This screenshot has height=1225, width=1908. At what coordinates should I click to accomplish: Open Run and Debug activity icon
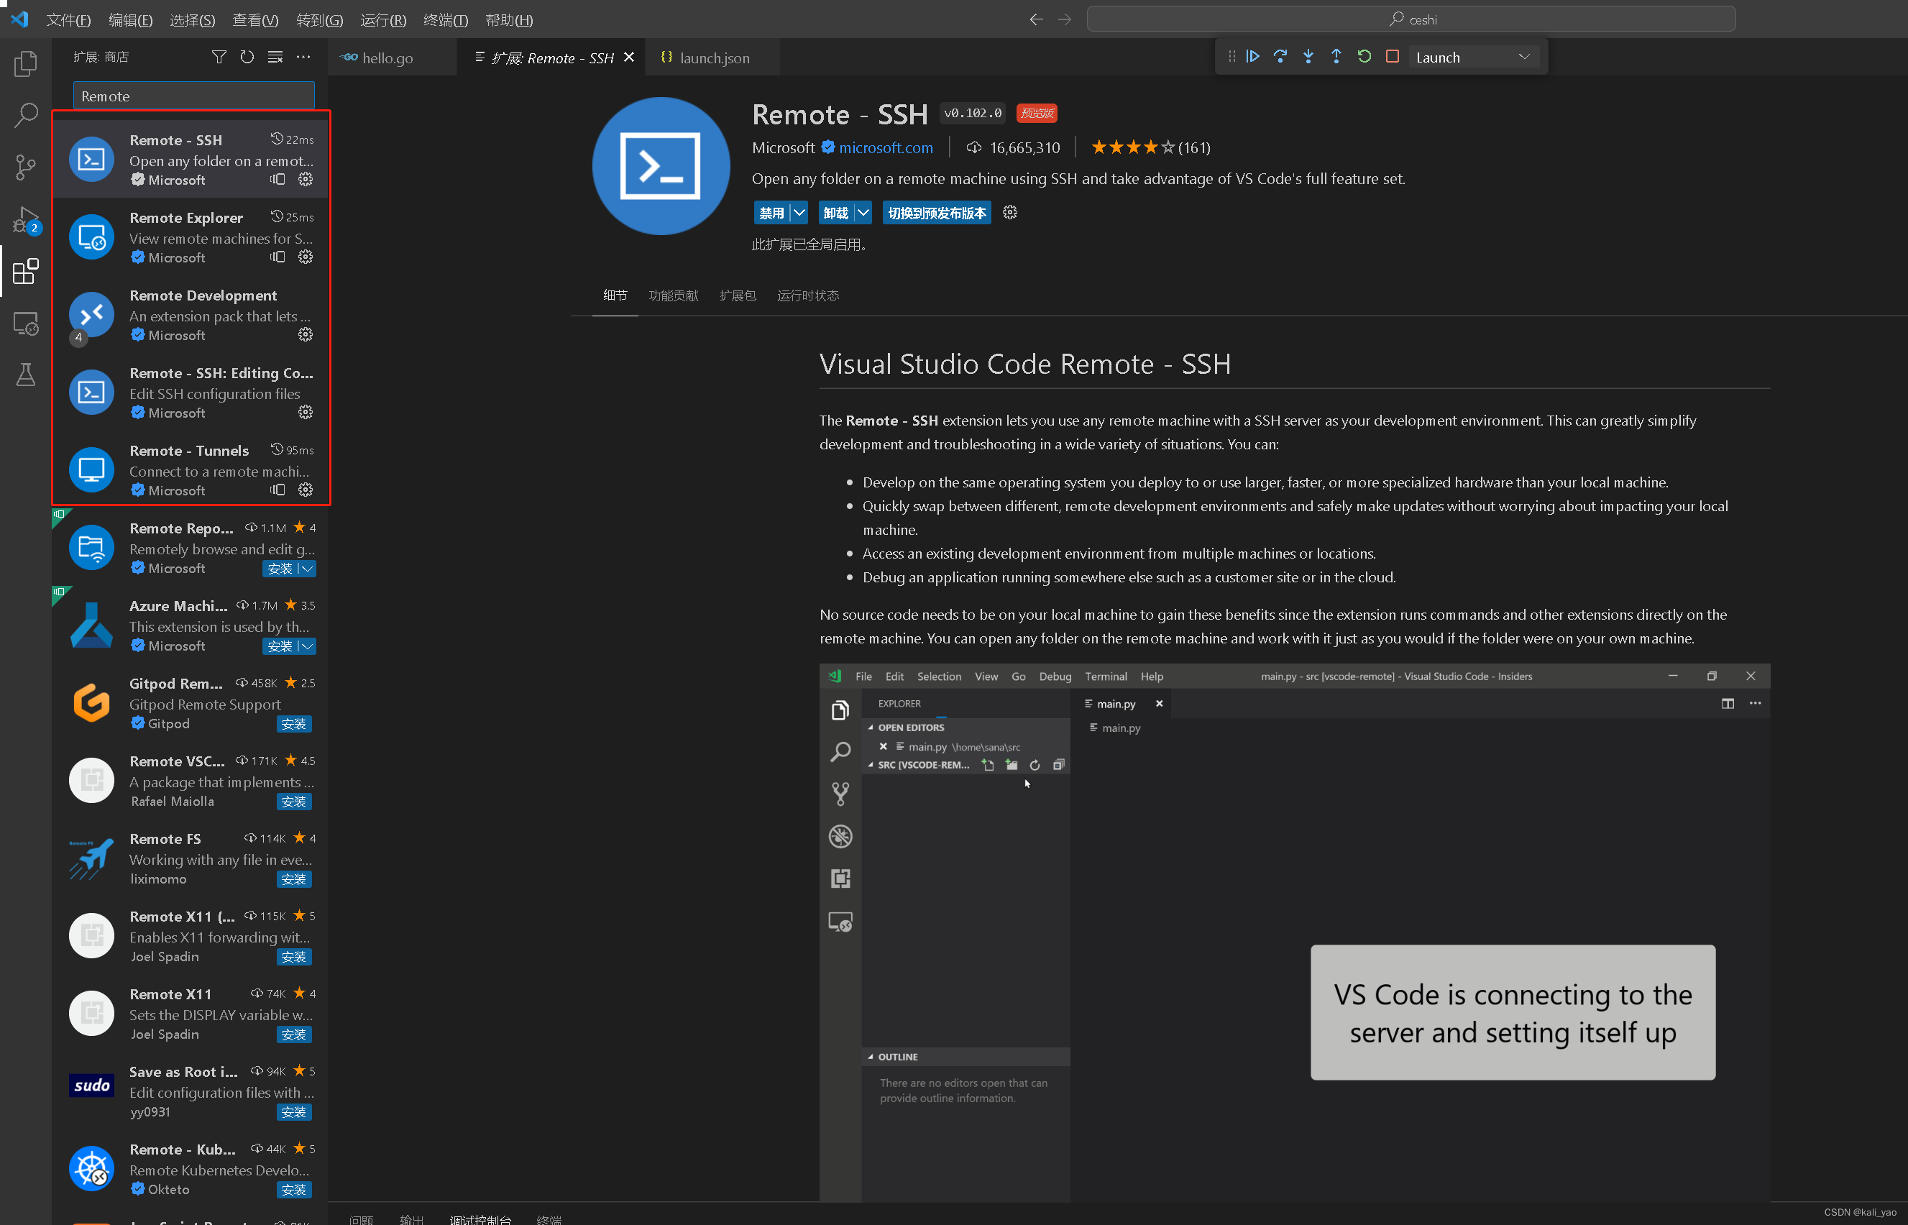25,219
